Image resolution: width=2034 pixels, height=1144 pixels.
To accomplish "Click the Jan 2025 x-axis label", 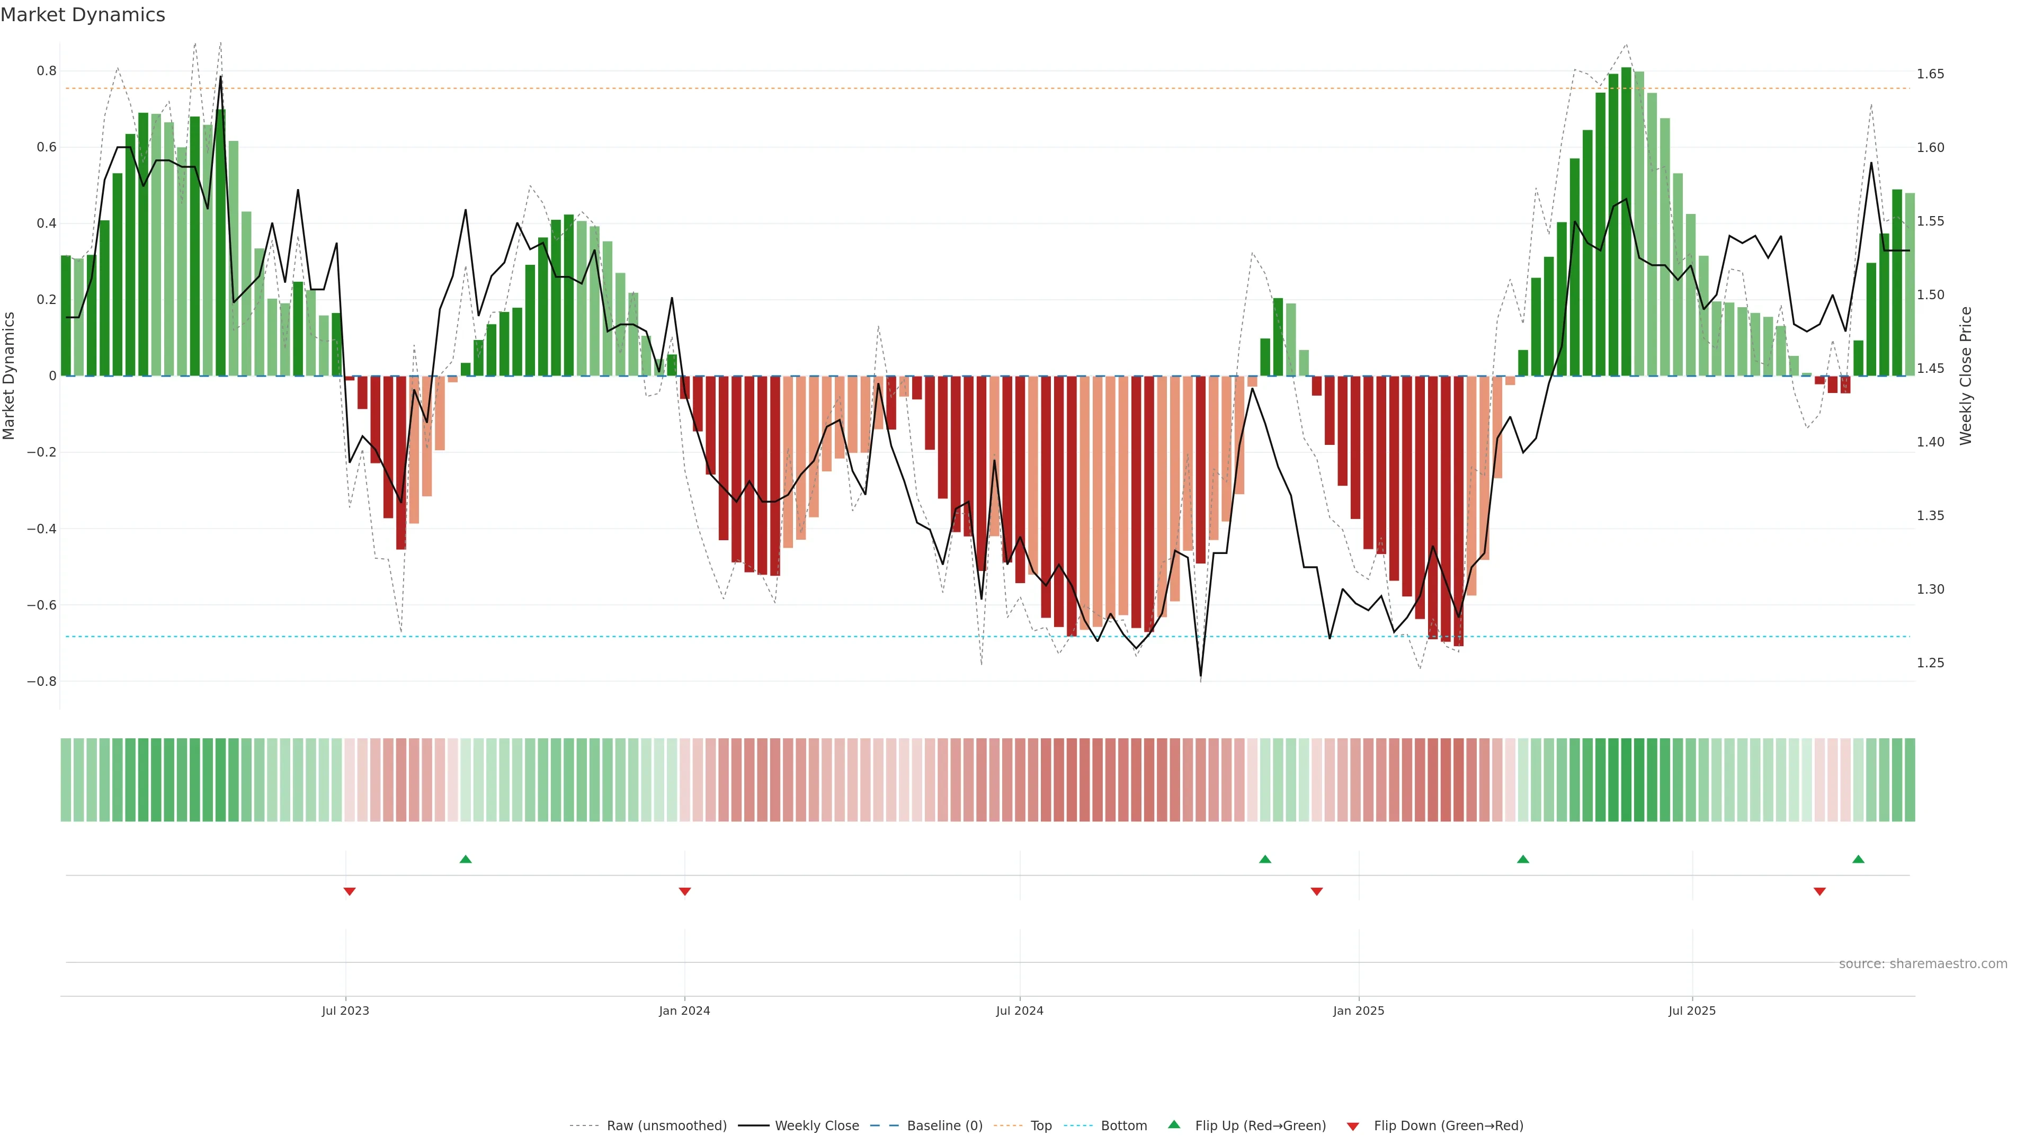I will (x=1358, y=1011).
